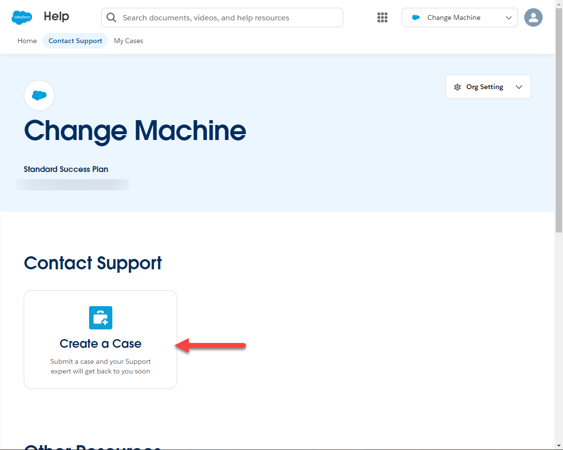Click the briefcase Create a Case icon
Screen dimensions: 563x450
101,317
